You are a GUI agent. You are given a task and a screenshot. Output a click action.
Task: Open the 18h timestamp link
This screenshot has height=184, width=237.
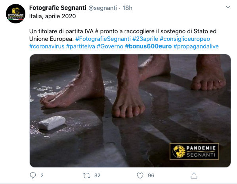pos(127,8)
